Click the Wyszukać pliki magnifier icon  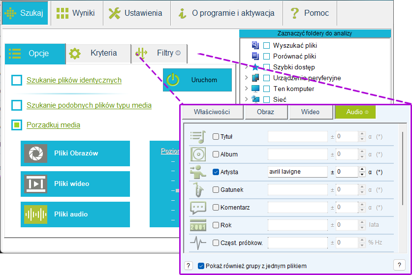(x=255, y=45)
